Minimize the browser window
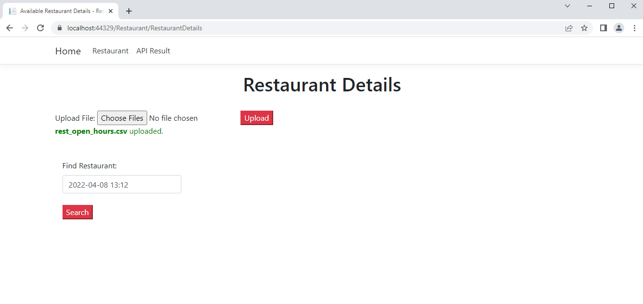The image size is (643, 304). (590, 6)
